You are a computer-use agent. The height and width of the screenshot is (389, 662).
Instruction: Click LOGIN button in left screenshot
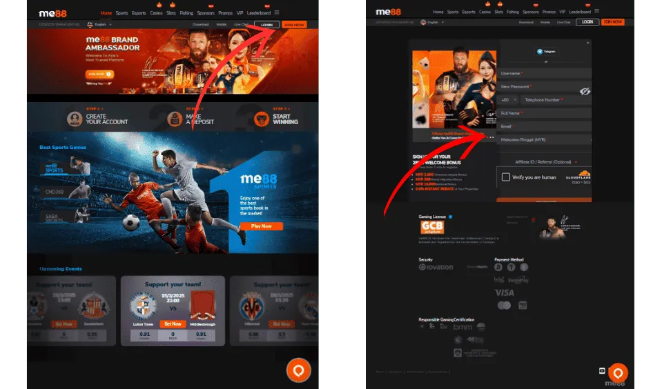(266, 25)
